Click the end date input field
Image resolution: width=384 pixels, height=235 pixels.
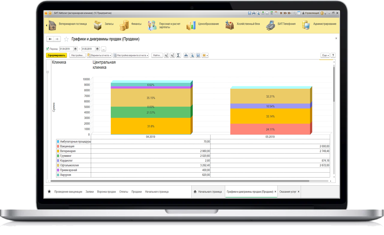click(88, 49)
